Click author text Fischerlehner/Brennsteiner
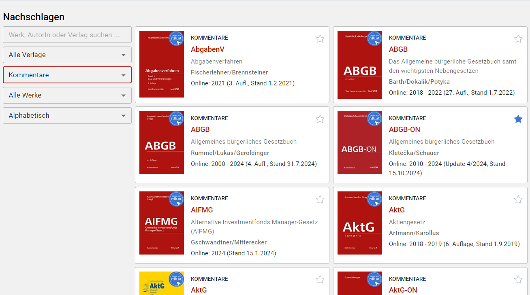The height and width of the screenshot is (295, 530). click(229, 72)
